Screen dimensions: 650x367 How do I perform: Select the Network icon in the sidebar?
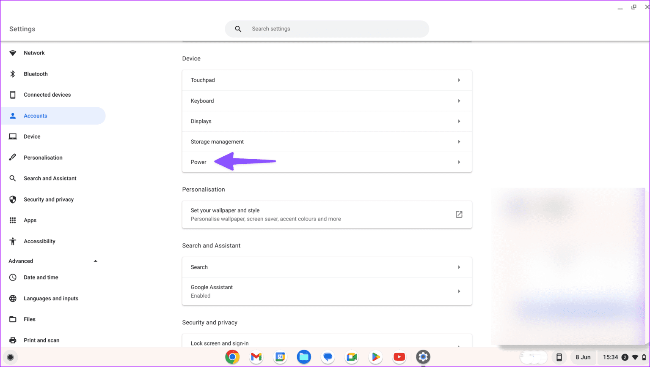point(13,53)
